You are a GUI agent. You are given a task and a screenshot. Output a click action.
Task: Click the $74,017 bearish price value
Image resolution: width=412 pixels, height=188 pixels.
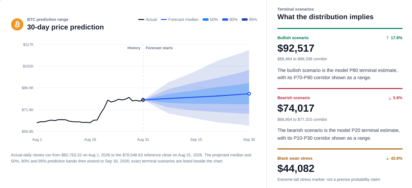coord(296,108)
